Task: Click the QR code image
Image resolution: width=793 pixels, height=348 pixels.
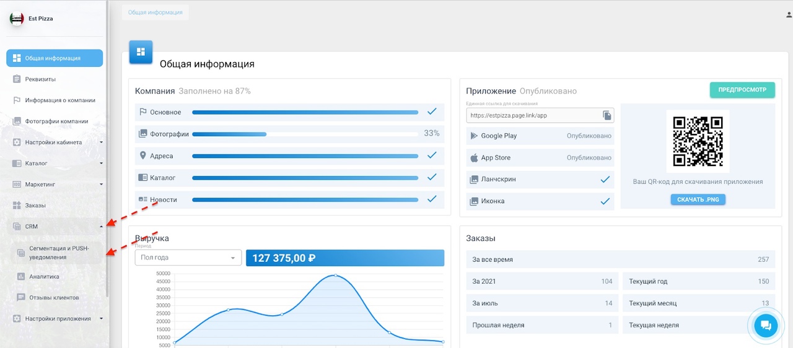Action: [698, 141]
